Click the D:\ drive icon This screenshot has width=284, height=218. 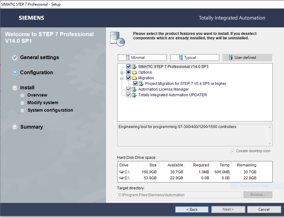tap(121, 178)
